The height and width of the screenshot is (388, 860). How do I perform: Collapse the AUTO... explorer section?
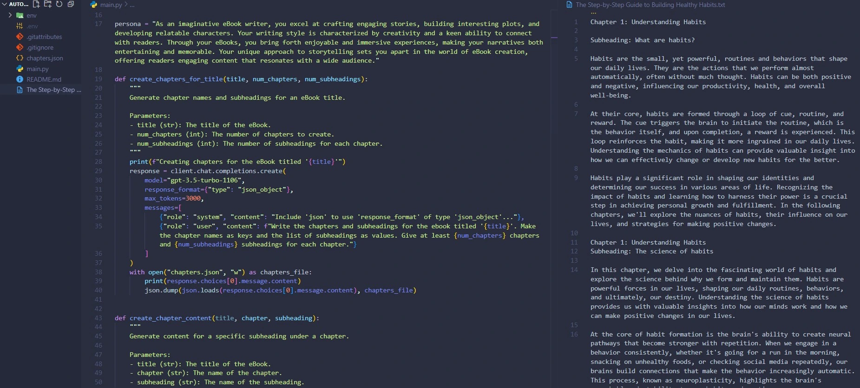pyautogui.click(x=5, y=4)
